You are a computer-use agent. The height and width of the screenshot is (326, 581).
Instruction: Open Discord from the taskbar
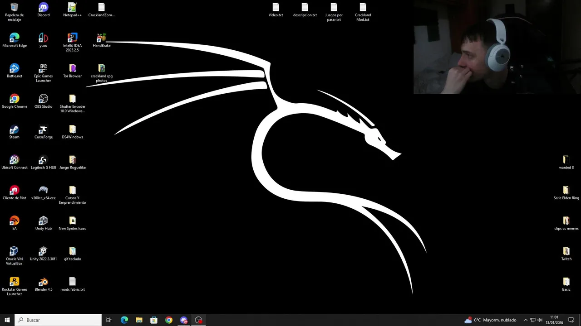point(184,320)
